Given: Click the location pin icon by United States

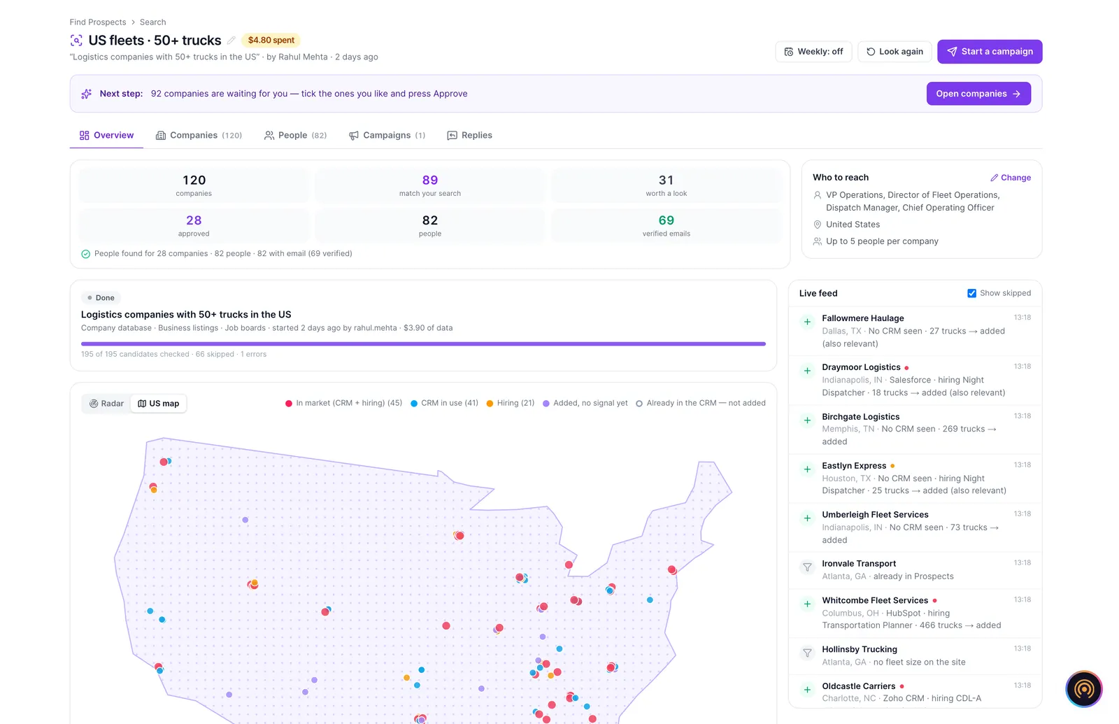Looking at the screenshot, I should click(x=817, y=225).
